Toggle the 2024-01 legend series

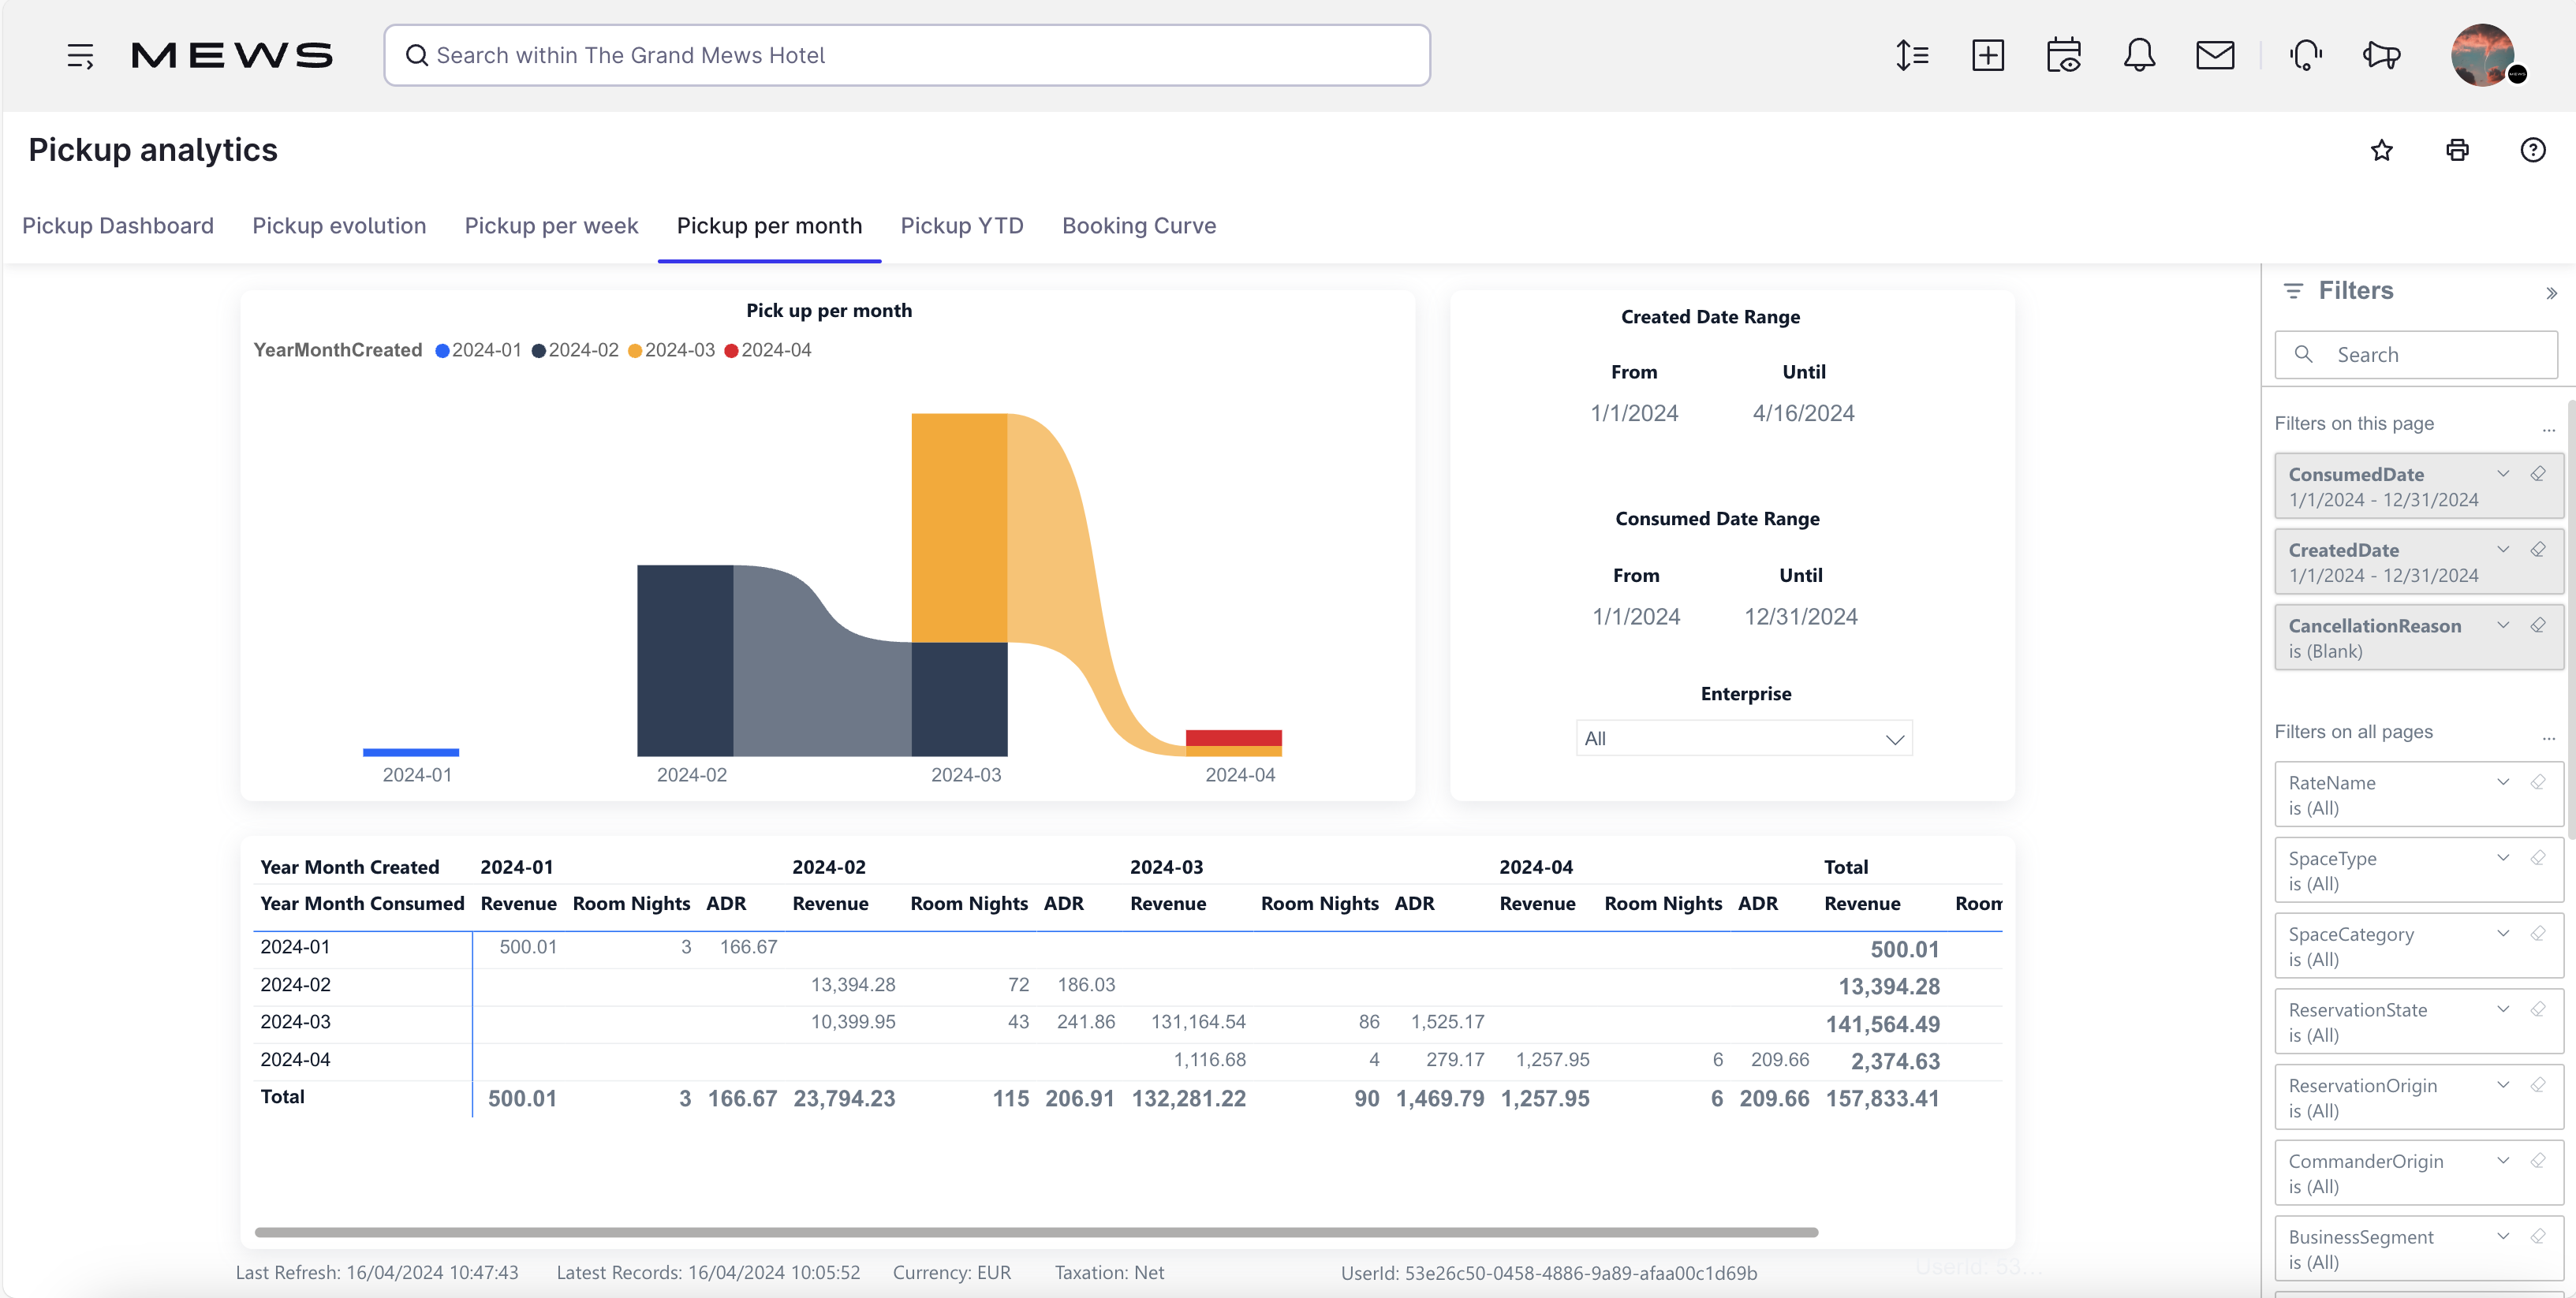click(479, 350)
